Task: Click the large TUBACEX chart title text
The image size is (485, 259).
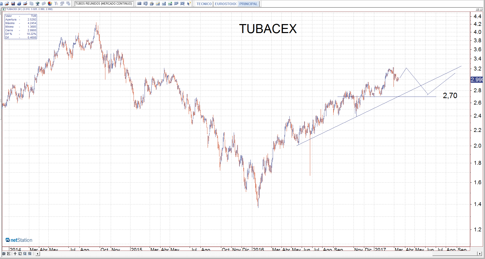Action: click(x=268, y=29)
